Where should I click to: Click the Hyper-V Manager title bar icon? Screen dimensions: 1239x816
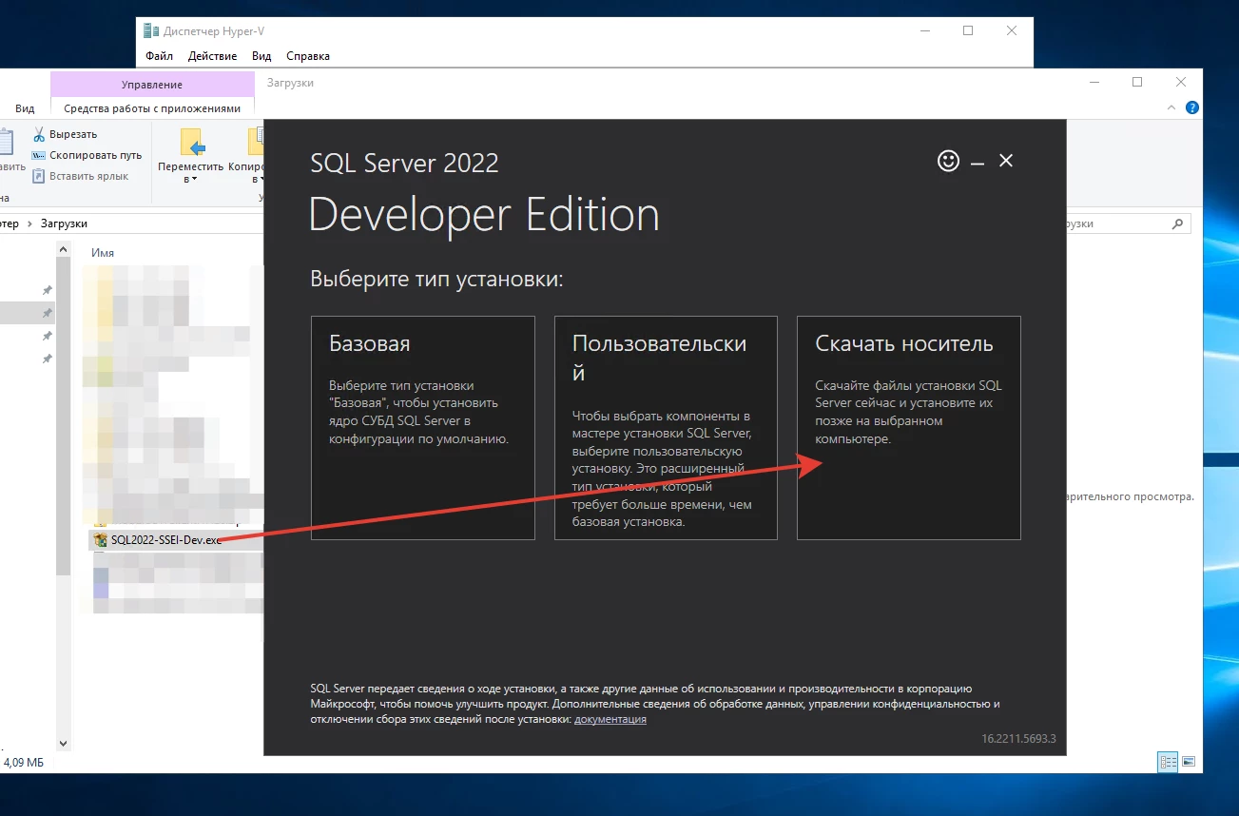tap(151, 30)
